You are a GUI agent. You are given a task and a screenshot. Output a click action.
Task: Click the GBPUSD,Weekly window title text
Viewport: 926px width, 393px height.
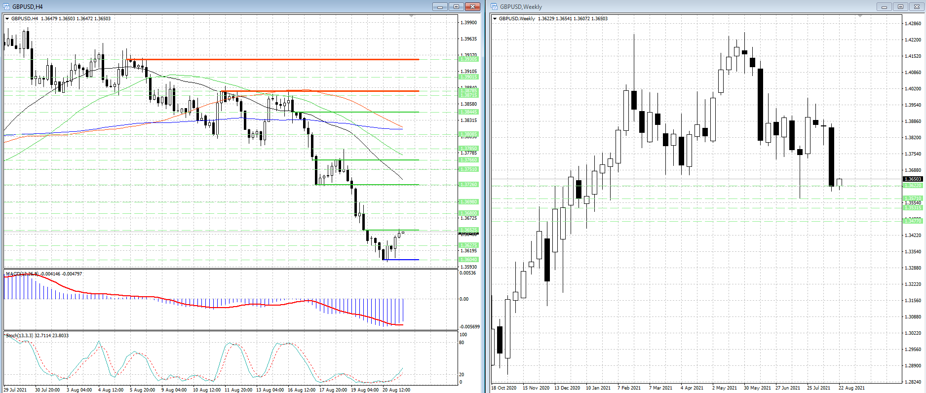point(521,7)
